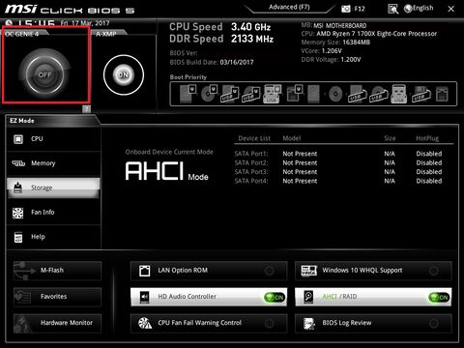Launch M-Flash utility
This screenshot has height=348, width=464.
click(57, 271)
